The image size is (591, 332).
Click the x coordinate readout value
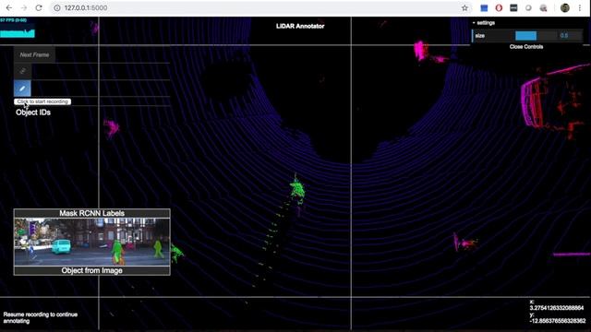click(x=556, y=308)
